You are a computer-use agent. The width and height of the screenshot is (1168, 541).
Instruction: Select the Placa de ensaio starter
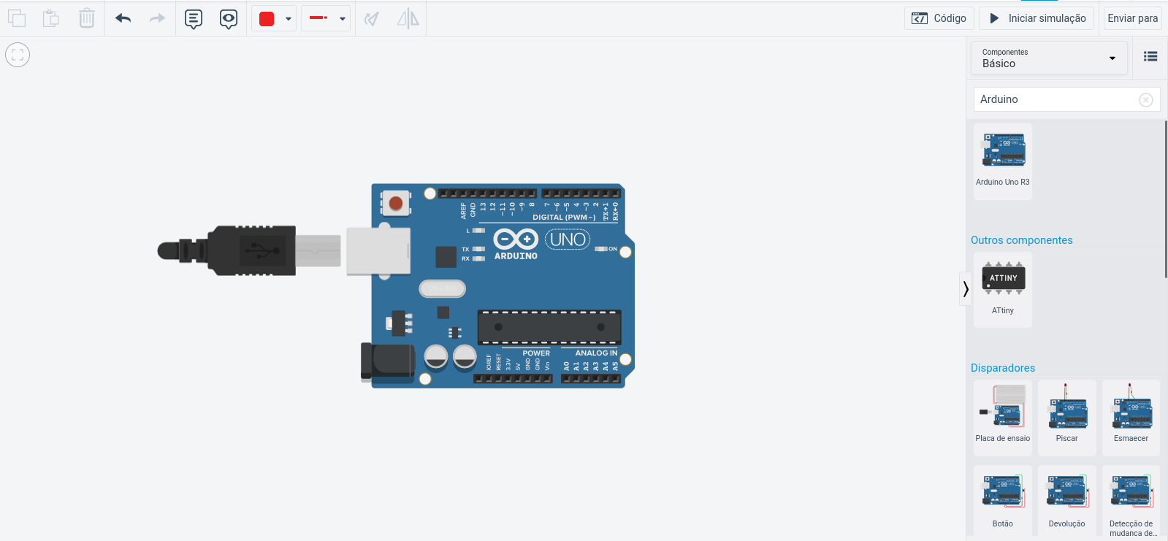[1003, 418]
